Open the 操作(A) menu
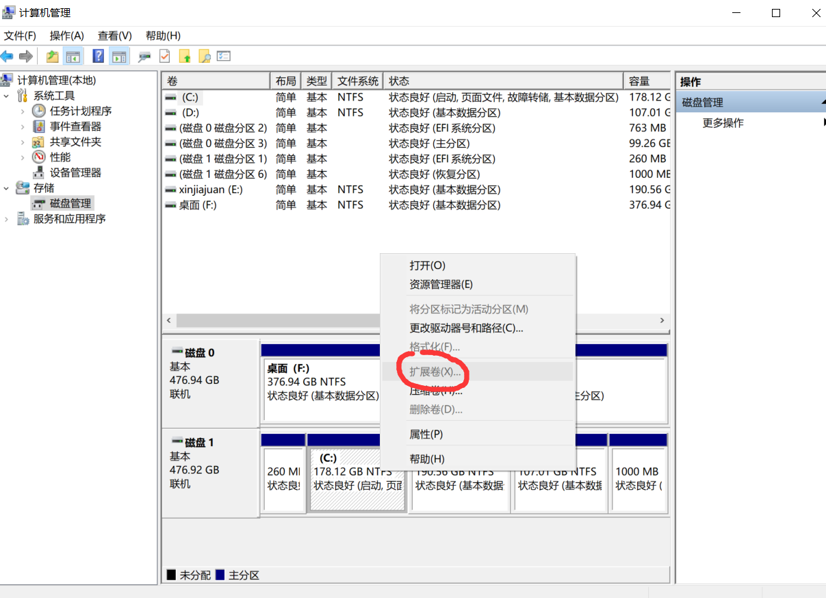This screenshot has width=826, height=598. coord(66,36)
